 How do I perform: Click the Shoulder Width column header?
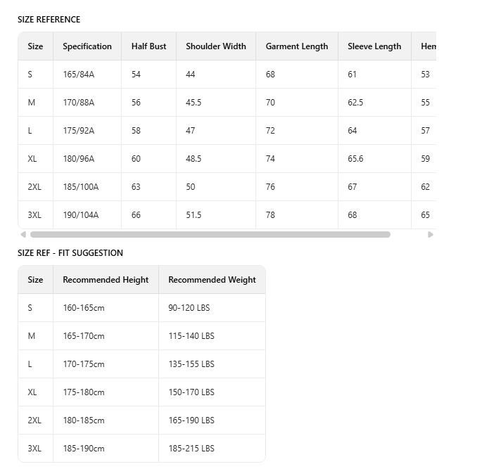(x=216, y=46)
